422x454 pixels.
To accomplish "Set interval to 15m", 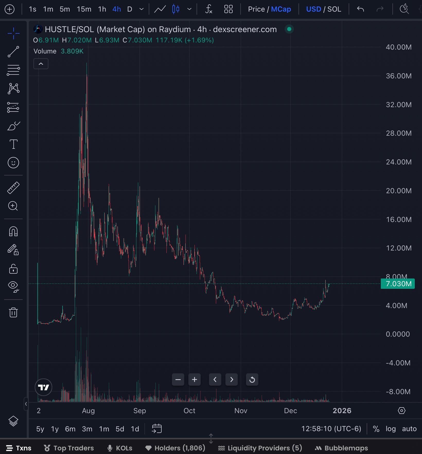I will coord(84,9).
